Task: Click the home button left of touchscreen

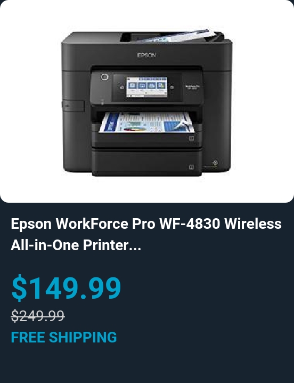Action: [122, 87]
